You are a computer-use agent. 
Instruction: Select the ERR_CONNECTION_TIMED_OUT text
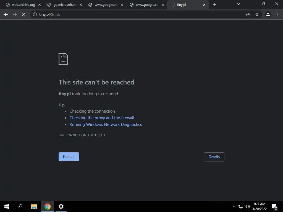point(82,135)
